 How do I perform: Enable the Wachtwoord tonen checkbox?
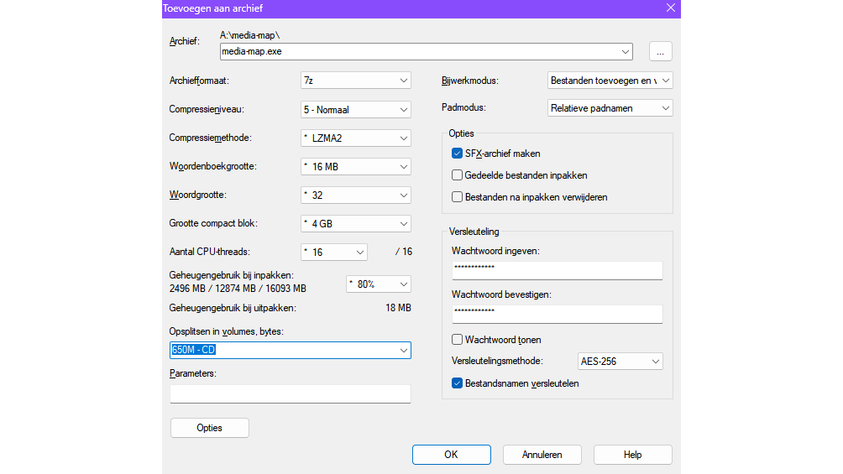click(458, 340)
